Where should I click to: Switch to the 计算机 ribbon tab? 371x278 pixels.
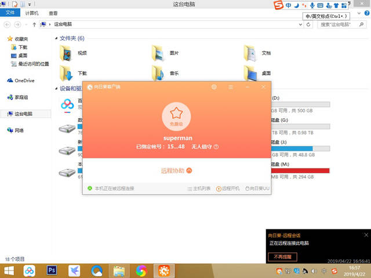[x=32, y=13]
